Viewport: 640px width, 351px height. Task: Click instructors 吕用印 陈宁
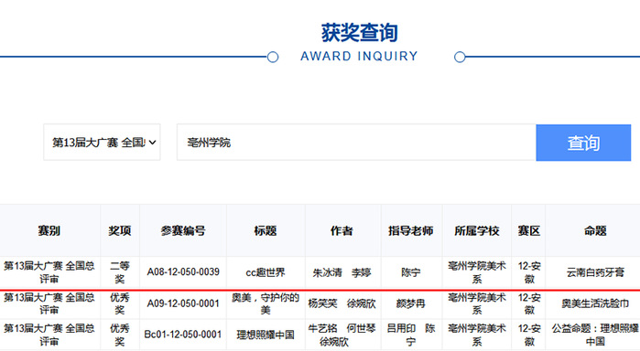[x=410, y=335]
